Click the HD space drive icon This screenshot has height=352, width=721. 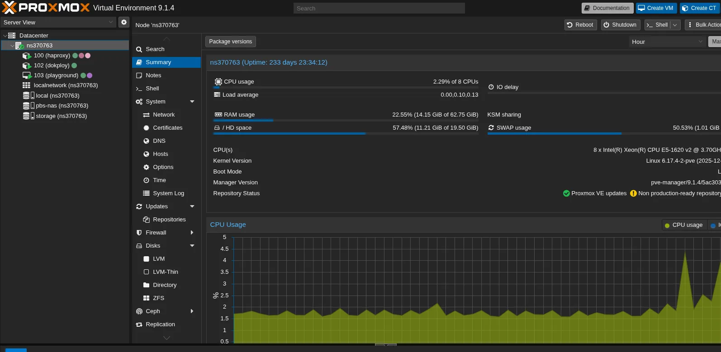217,128
